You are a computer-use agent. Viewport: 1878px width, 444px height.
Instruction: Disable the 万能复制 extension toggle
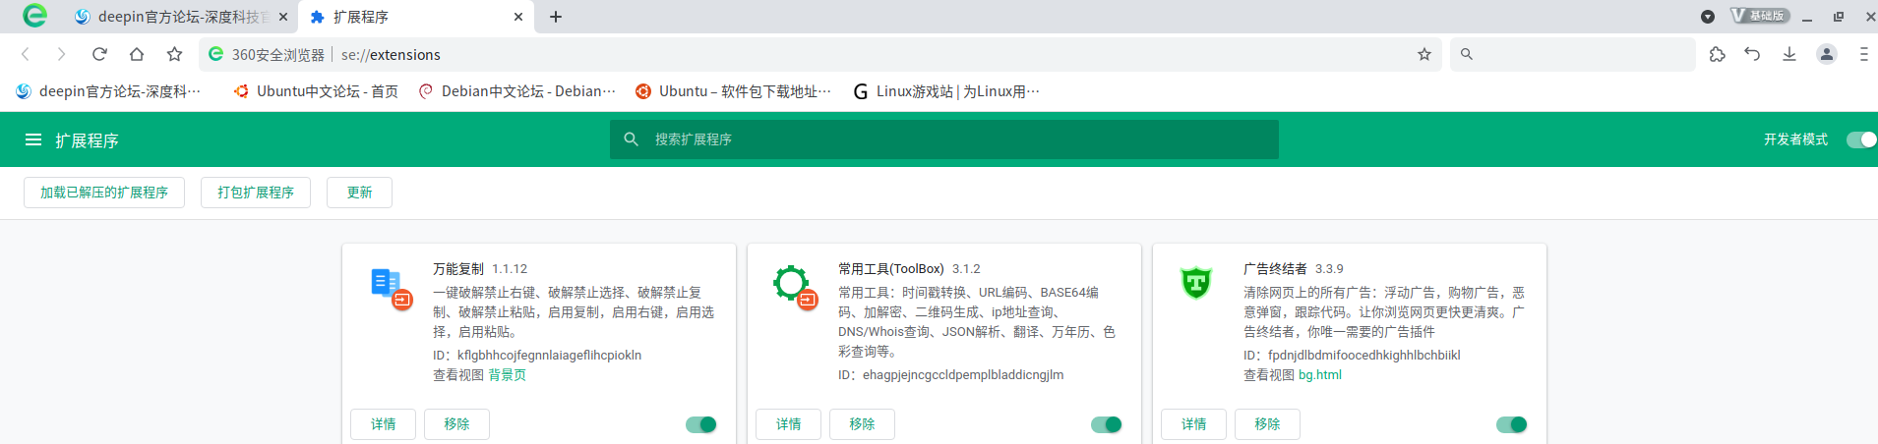tap(701, 424)
